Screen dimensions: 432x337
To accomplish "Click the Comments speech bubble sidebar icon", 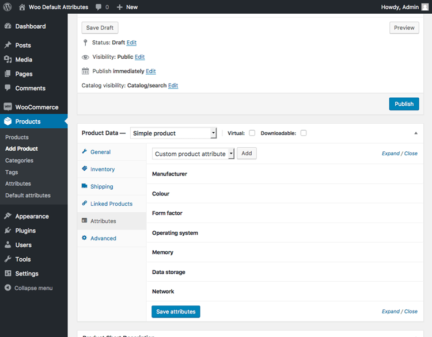I will (7, 88).
